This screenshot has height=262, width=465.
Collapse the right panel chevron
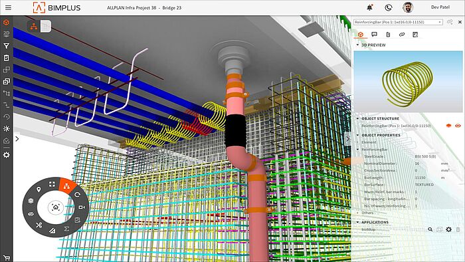[348, 138]
